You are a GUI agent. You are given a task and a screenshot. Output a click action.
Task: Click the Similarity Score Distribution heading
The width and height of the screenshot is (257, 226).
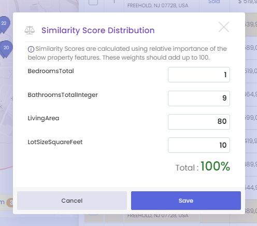pos(98,31)
